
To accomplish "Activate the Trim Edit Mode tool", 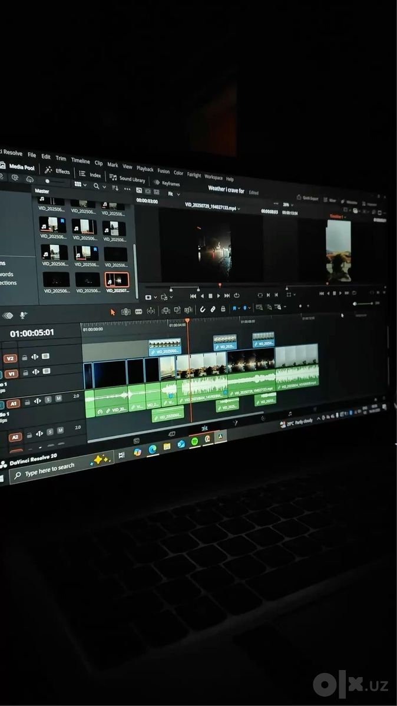I will pos(125,312).
